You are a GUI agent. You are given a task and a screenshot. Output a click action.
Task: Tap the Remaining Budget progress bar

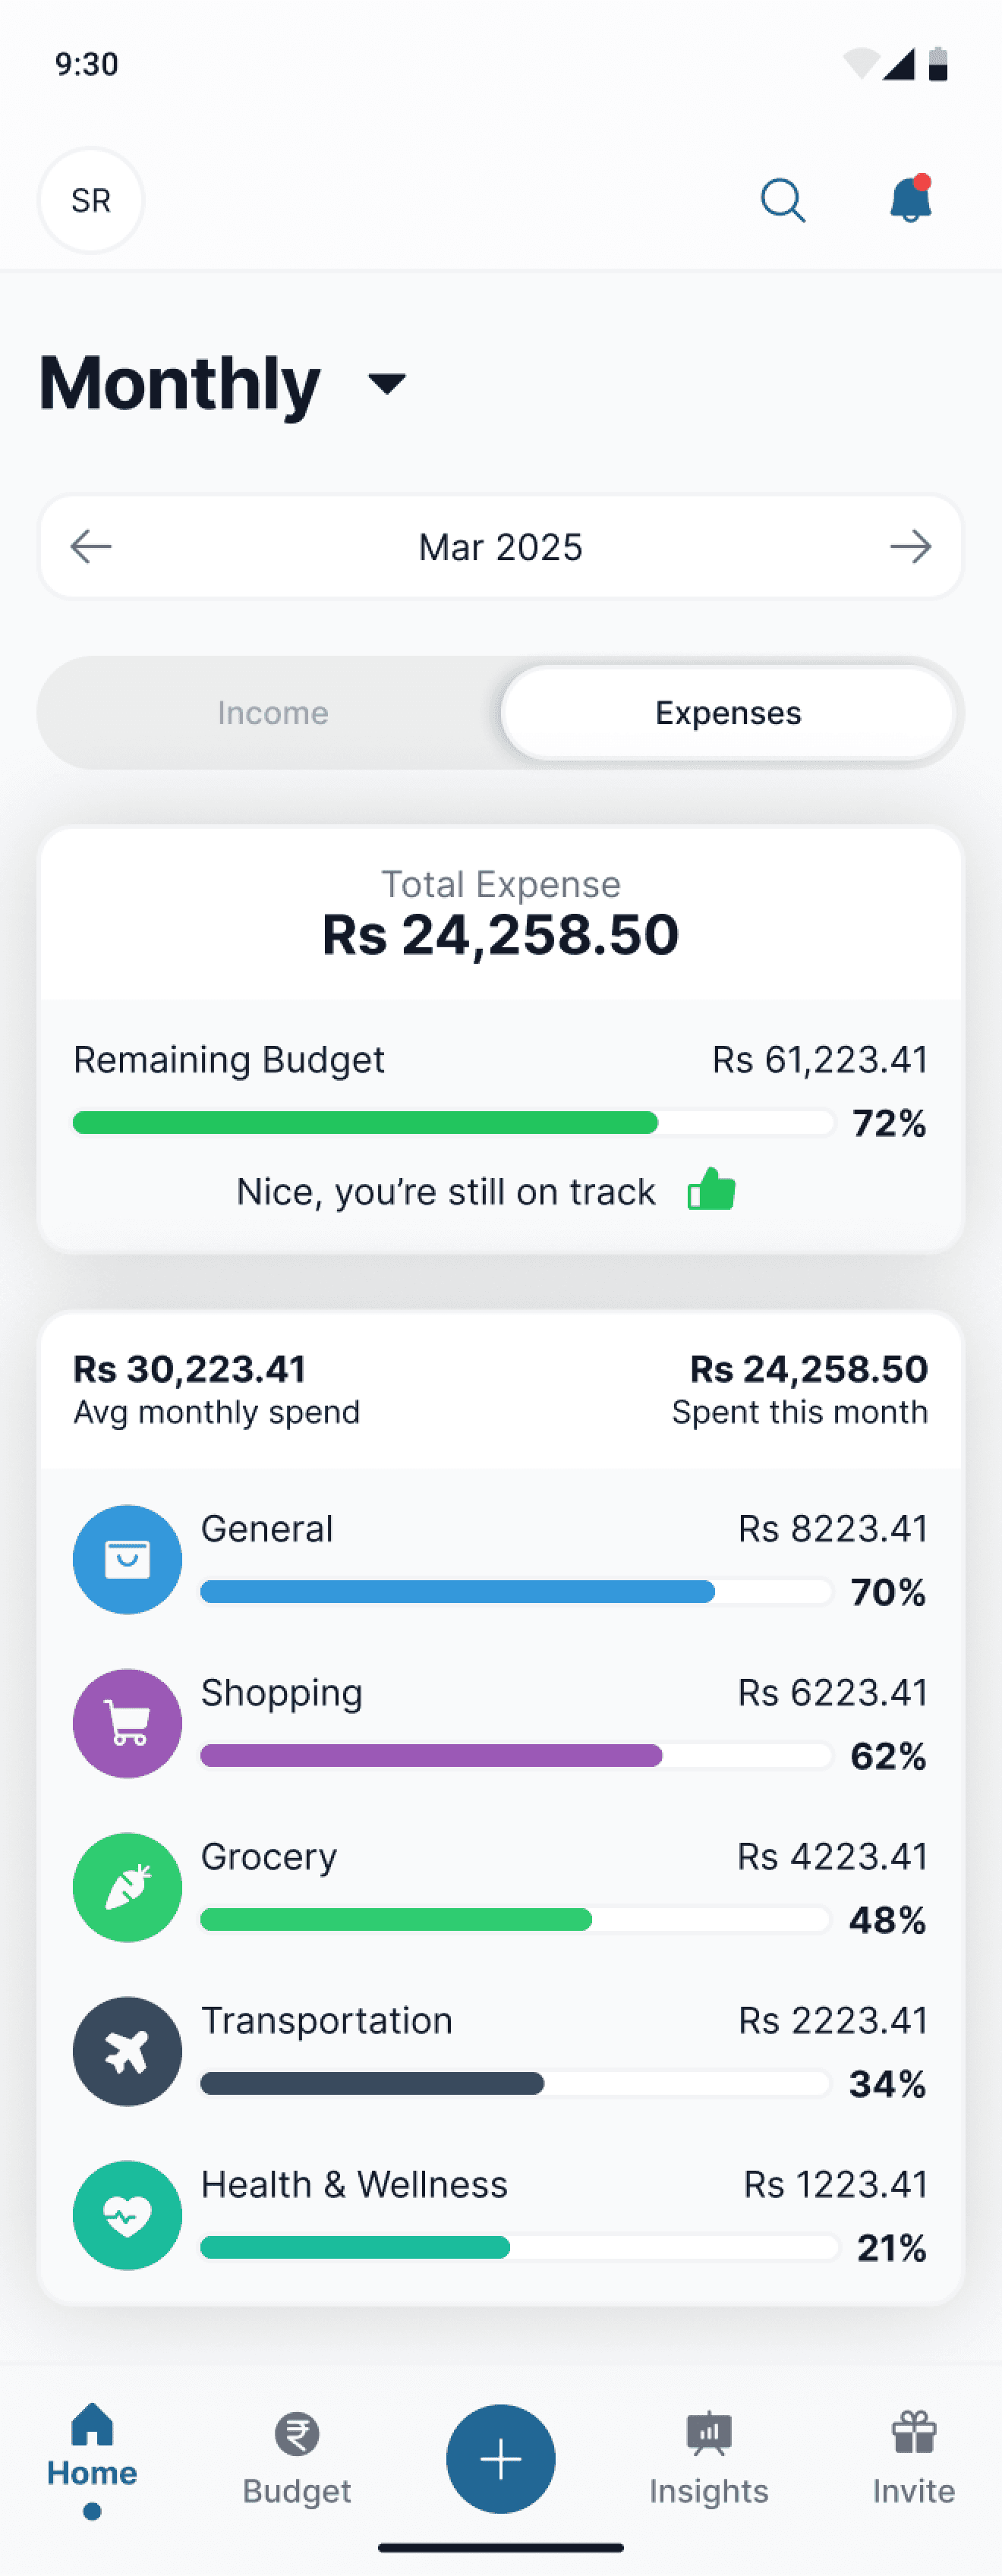[x=454, y=1122]
